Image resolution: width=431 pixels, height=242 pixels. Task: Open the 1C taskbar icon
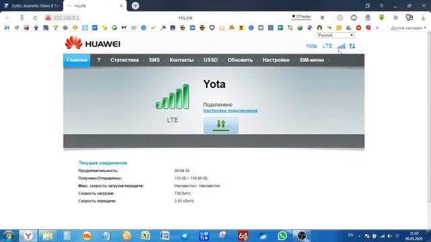point(87,236)
